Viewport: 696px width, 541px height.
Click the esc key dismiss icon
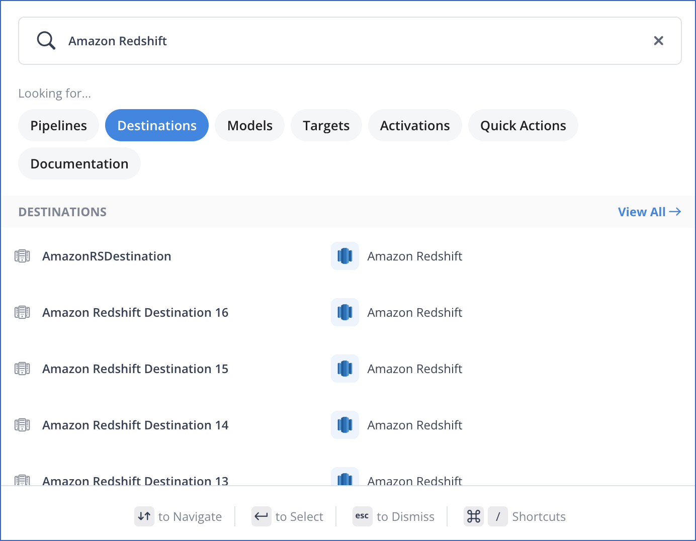coord(362,516)
